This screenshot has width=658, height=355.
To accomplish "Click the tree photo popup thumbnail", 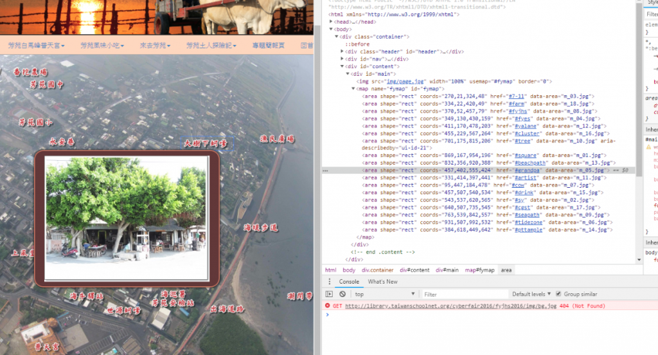I will pos(127,219).
